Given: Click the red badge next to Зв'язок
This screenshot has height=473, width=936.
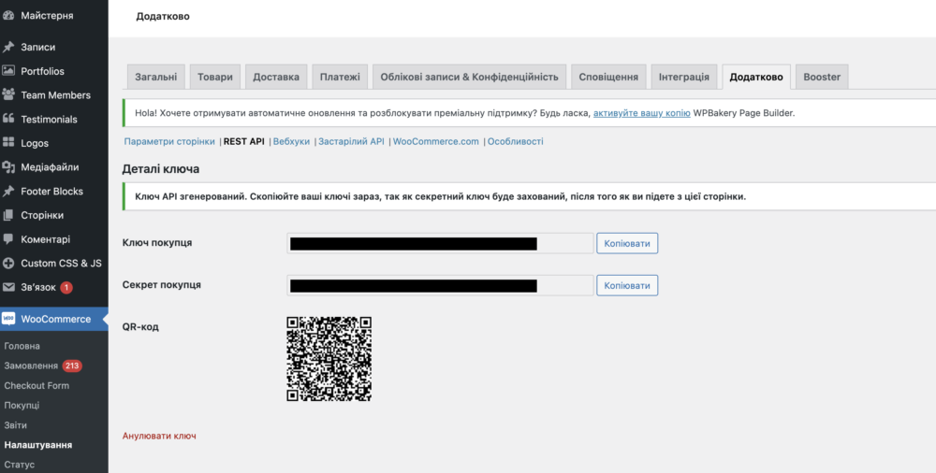Looking at the screenshot, I should (66, 288).
